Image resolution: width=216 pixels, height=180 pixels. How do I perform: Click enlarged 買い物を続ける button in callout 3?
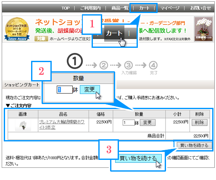pos(138,158)
